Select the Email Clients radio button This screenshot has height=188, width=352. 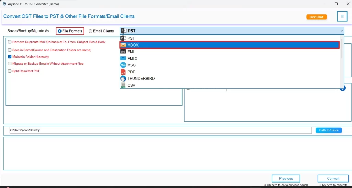pos(90,31)
